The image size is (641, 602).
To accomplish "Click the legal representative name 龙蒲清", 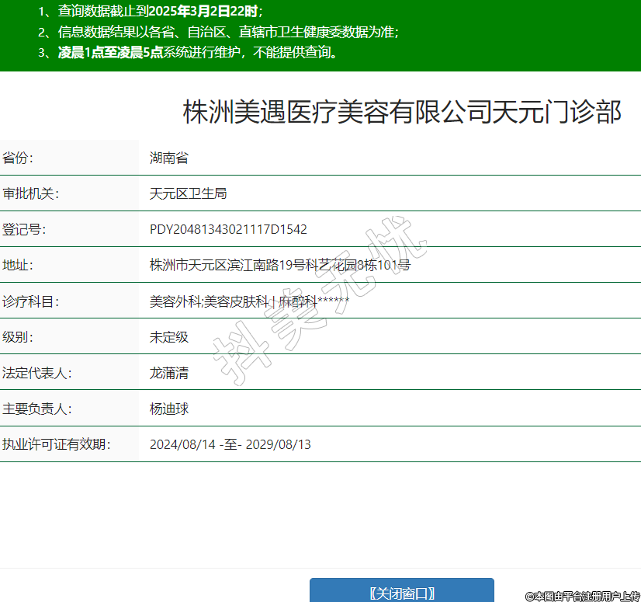I will [x=169, y=373].
